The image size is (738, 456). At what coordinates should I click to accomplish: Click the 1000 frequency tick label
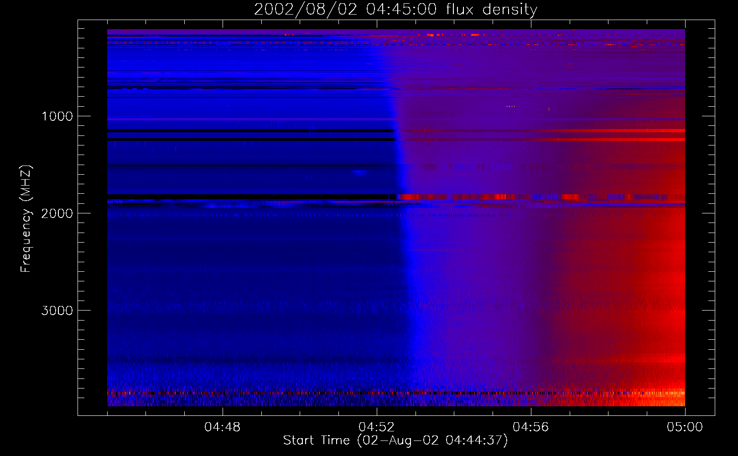(x=57, y=116)
